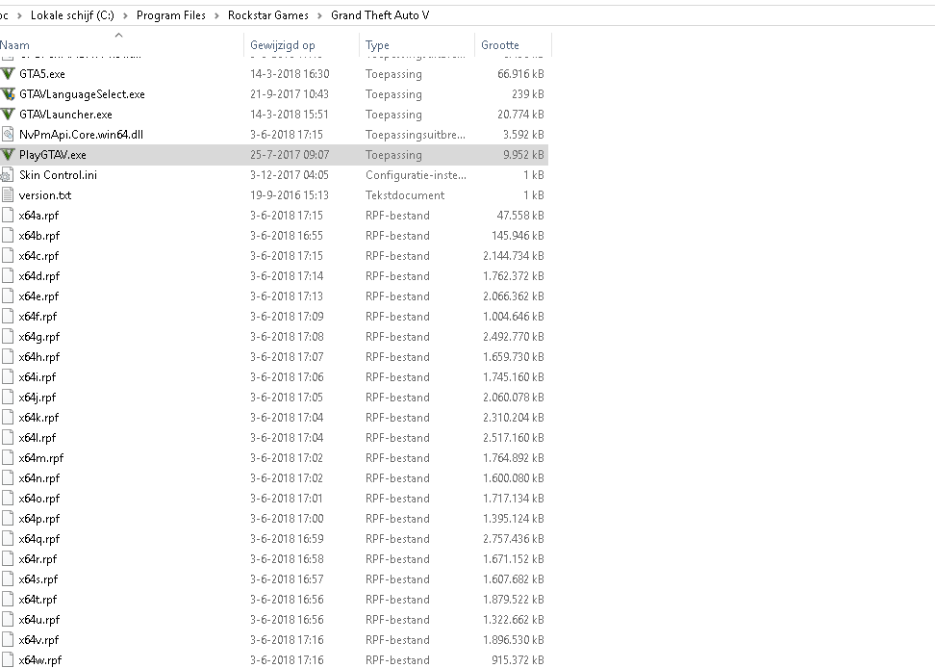
Task: Click the date 19-9-2016 15:13
Action: tap(290, 195)
